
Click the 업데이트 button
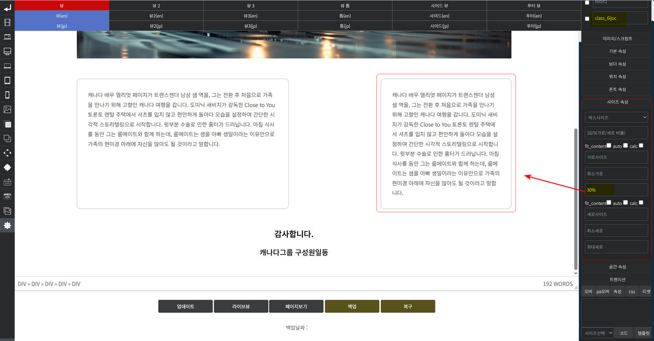(185, 306)
